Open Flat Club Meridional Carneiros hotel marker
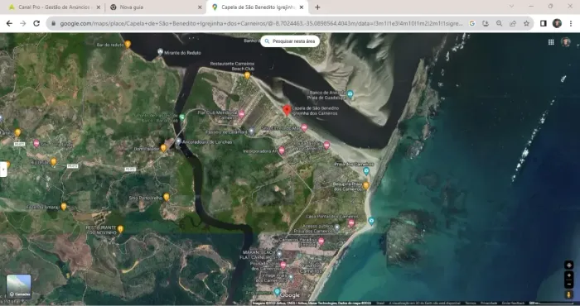This screenshot has height=306, width=580. [x=242, y=114]
